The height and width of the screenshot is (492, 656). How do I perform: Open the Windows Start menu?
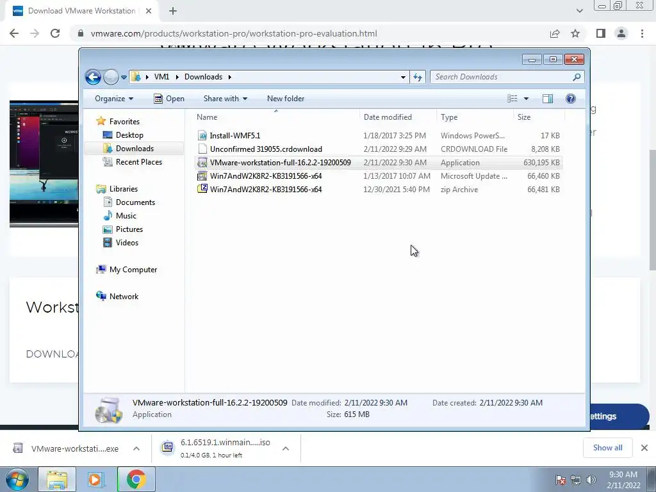(x=17, y=479)
